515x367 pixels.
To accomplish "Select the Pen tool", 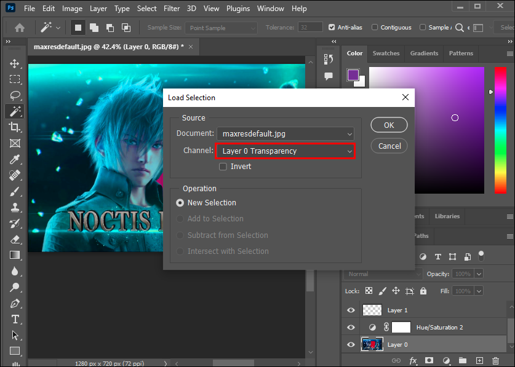I will coord(15,303).
